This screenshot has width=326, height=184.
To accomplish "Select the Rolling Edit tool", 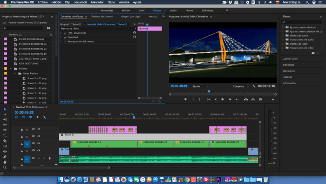I will tap(5, 130).
